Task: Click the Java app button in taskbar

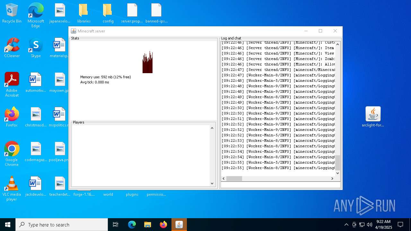Action: [x=179, y=225]
